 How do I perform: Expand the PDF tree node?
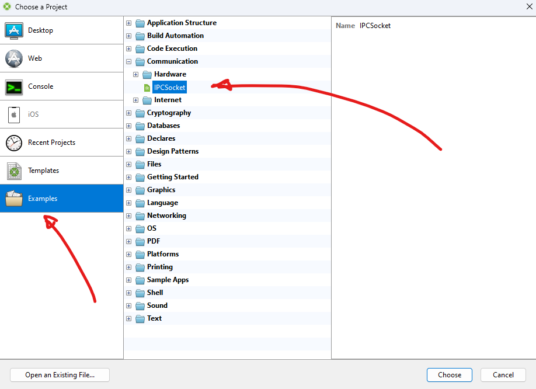pyautogui.click(x=129, y=242)
